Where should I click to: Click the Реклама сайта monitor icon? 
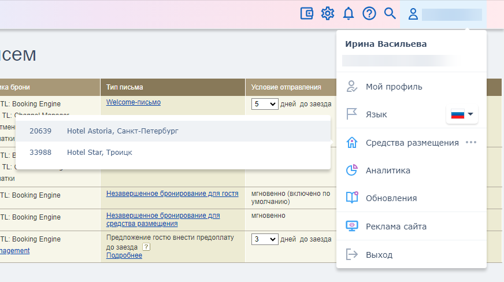(x=351, y=226)
